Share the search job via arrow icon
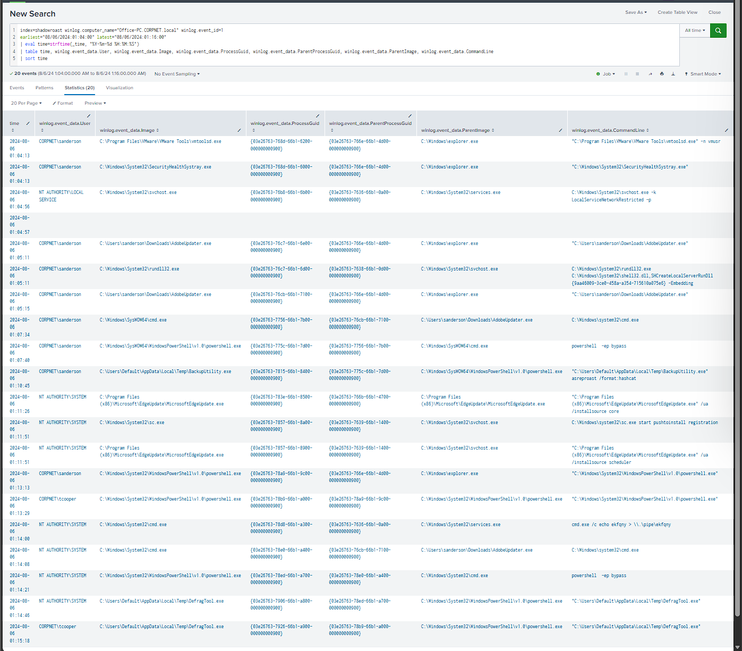Image resolution: width=742 pixels, height=651 pixels. point(650,74)
